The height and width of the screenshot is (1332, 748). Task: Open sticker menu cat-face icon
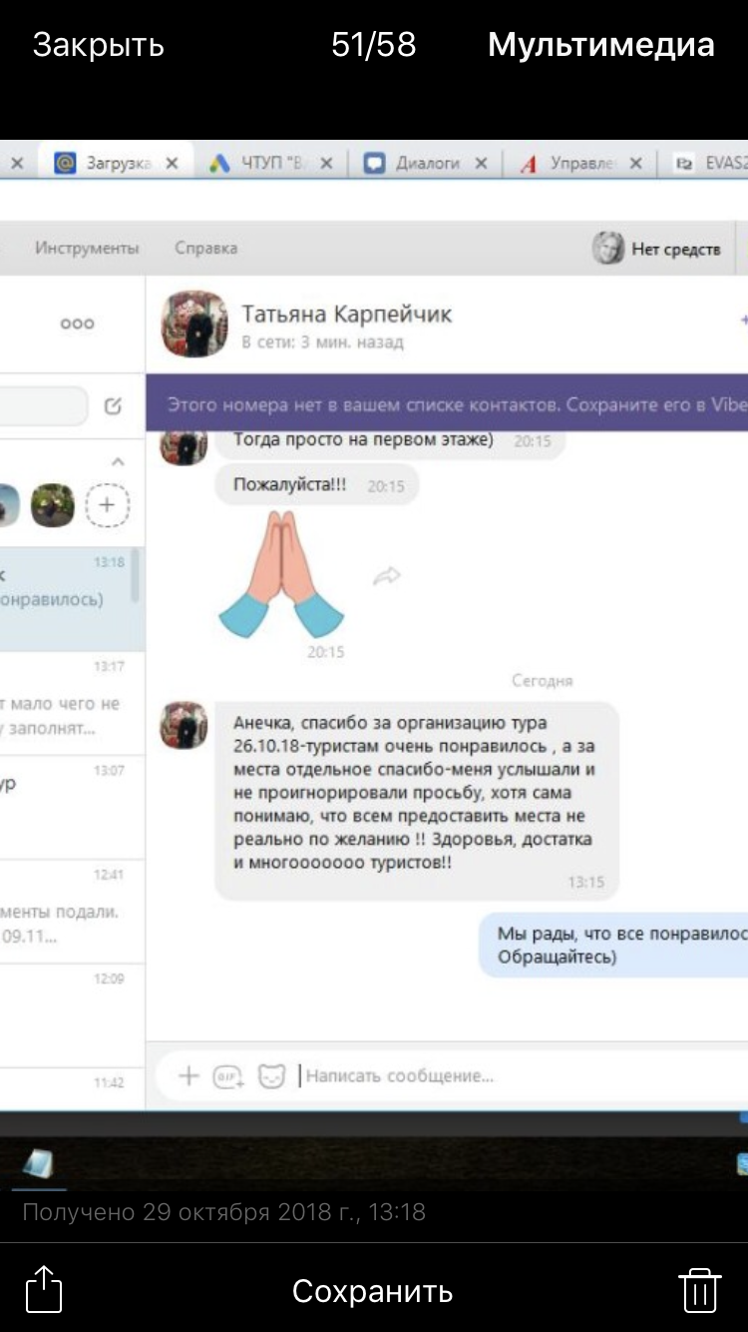271,1075
